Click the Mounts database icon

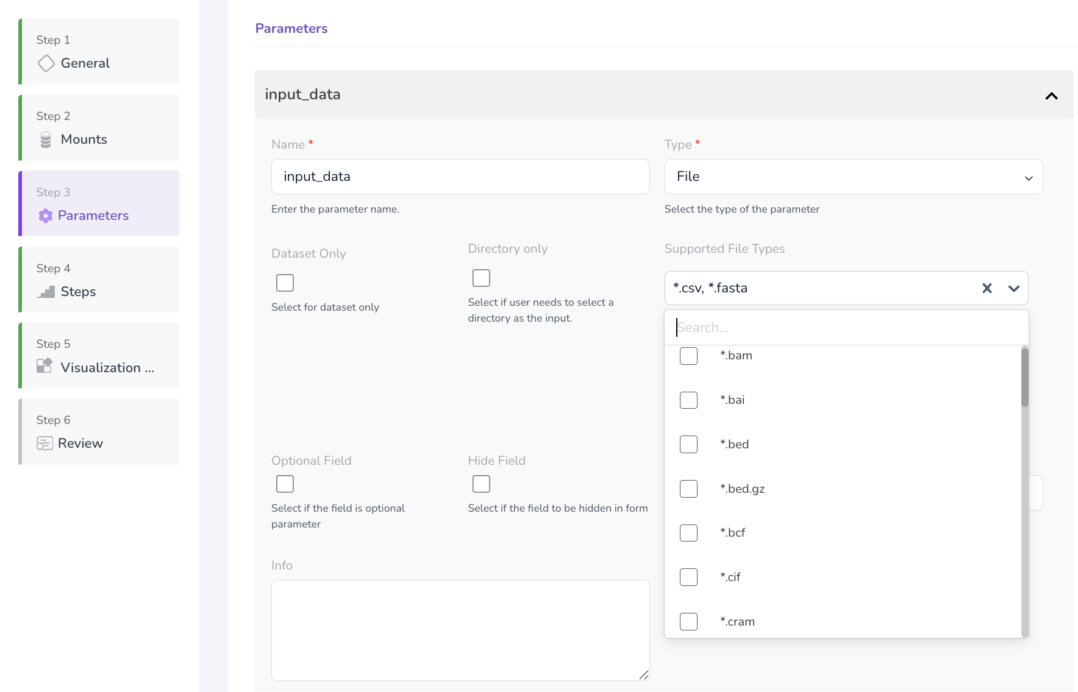click(x=46, y=140)
